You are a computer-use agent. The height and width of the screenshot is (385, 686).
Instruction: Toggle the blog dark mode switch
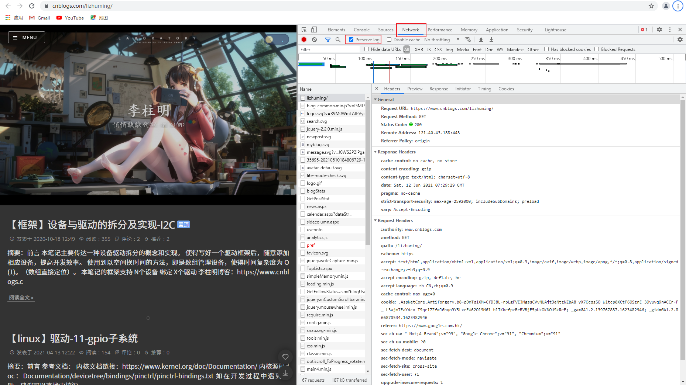click(277, 39)
